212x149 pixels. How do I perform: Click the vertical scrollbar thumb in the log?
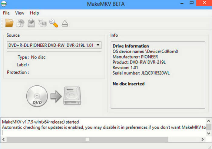point(208,127)
